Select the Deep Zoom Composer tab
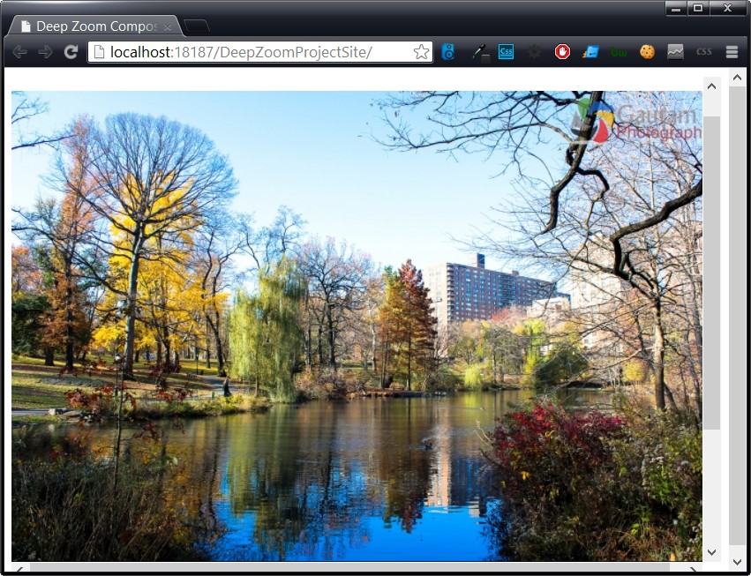This screenshot has width=751, height=576. pyautogui.click(x=96, y=26)
